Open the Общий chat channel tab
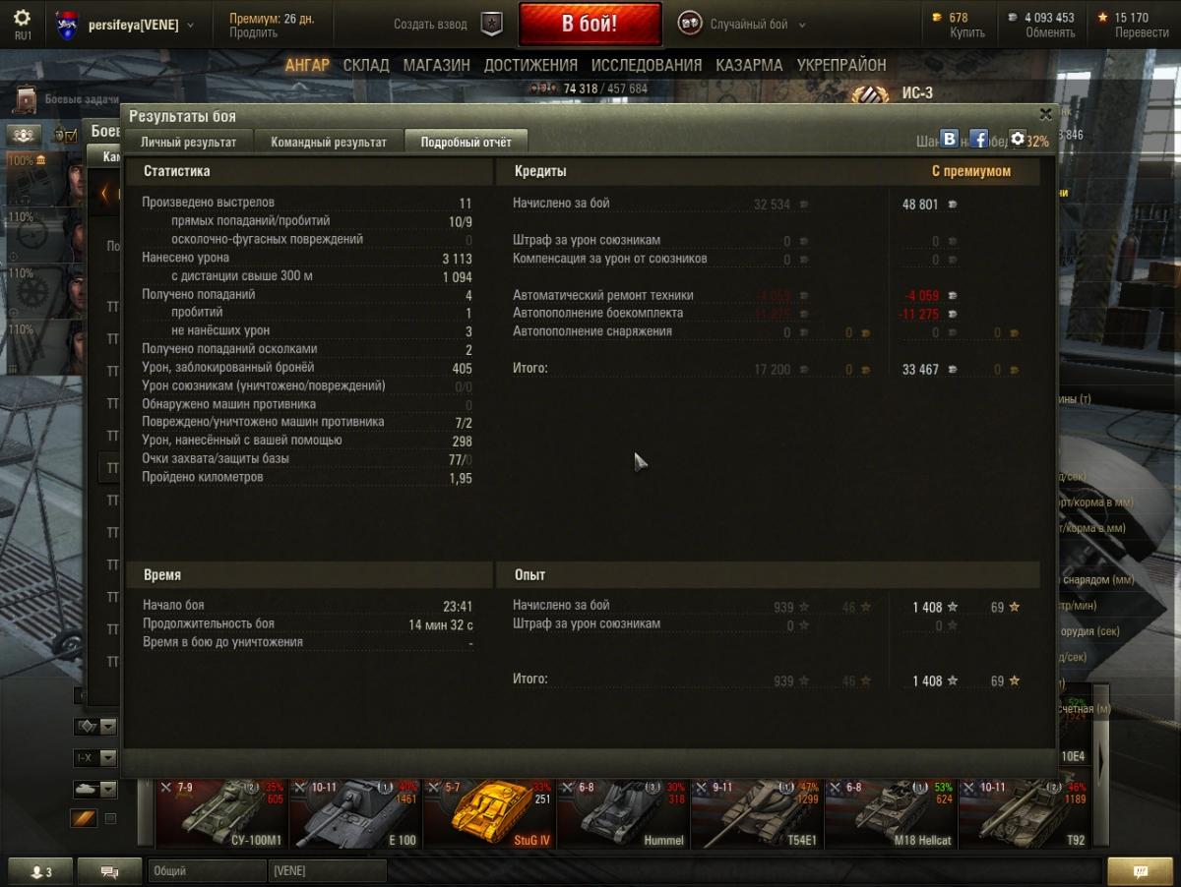Screen dimensions: 1181x887 click(207, 871)
